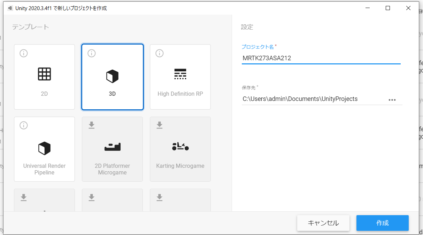The image size is (423, 235).
Task: Select the 2D Platformer Microgame icon
Action: click(112, 147)
